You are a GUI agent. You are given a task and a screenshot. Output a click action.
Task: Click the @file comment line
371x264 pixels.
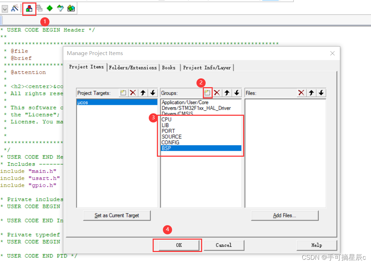pos(16,51)
